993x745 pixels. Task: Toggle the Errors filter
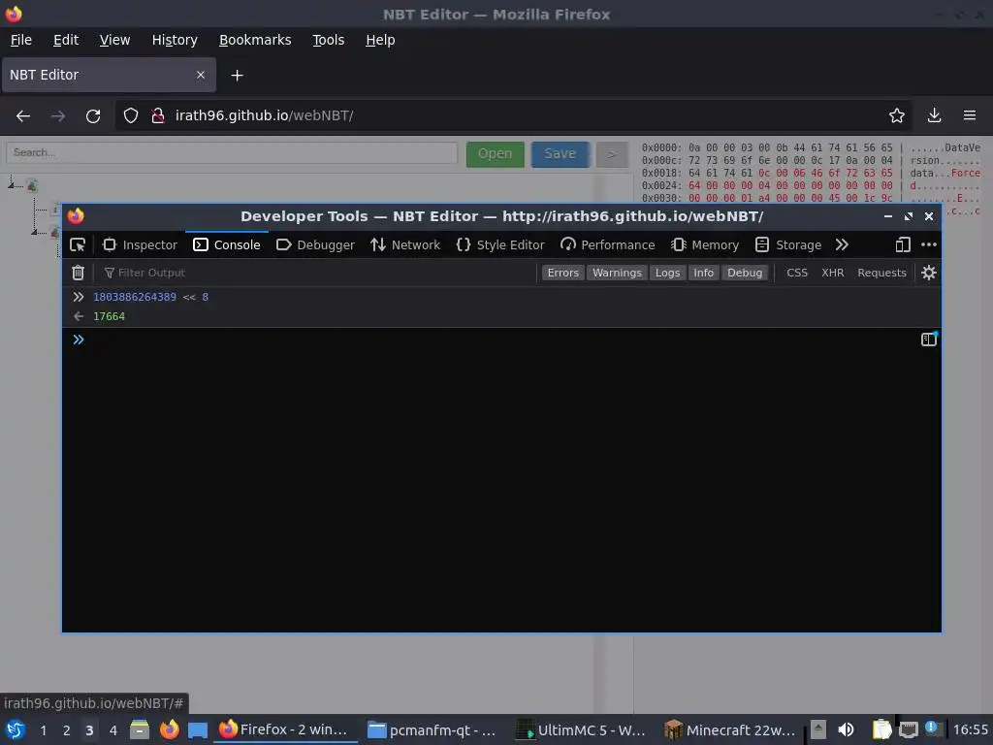563,273
